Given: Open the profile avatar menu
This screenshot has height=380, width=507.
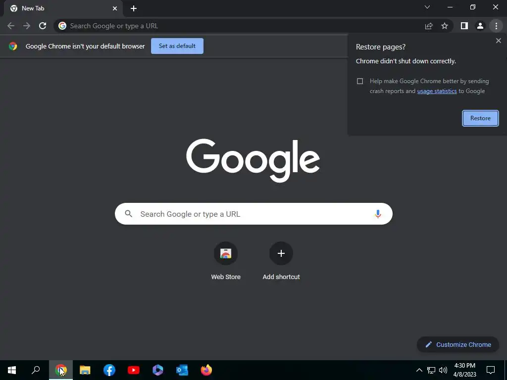Looking at the screenshot, I should (x=480, y=26).
